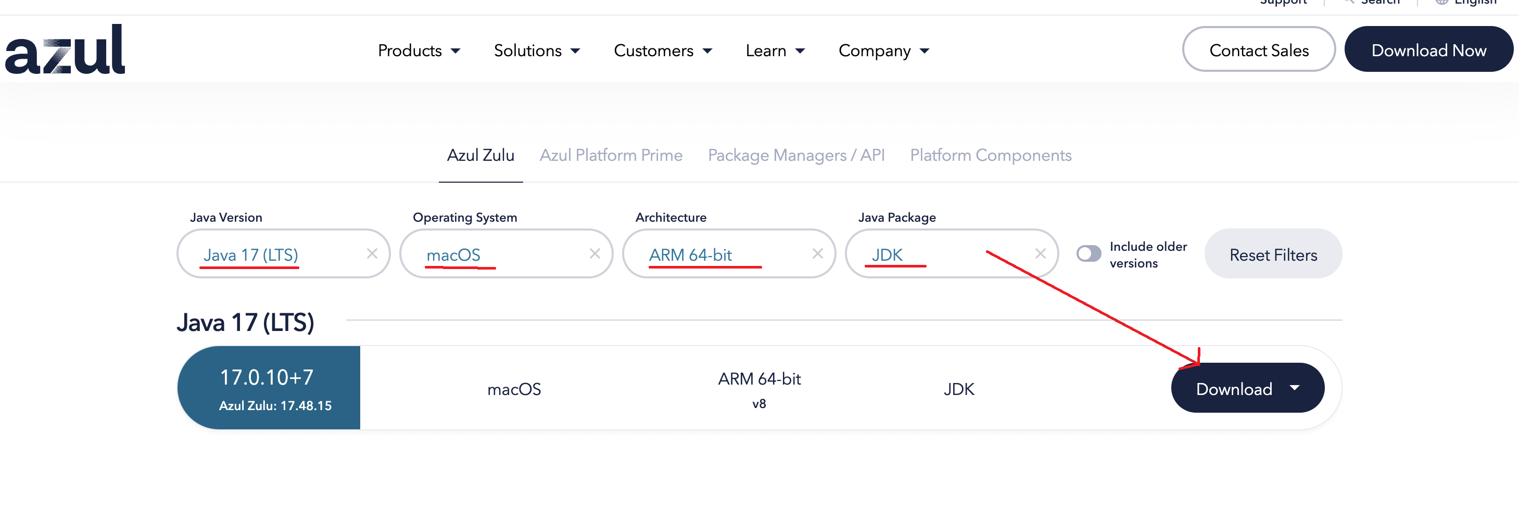
Task: Click the 17.0.10+7 version label
Action: click(267, 377)
